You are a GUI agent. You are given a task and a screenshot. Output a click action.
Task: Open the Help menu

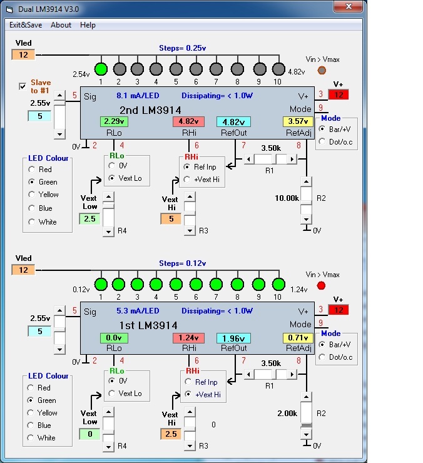(88, 25)
